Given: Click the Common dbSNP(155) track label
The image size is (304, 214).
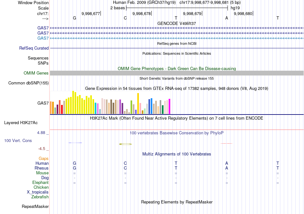Looking at the screenshot, I should click(x=28, y=83).
